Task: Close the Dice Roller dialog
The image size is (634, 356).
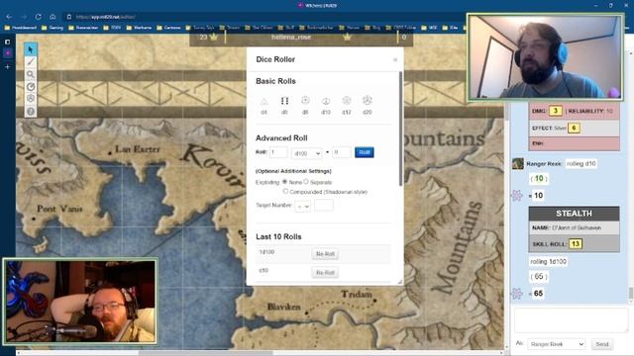Action: tap(395, 59)
